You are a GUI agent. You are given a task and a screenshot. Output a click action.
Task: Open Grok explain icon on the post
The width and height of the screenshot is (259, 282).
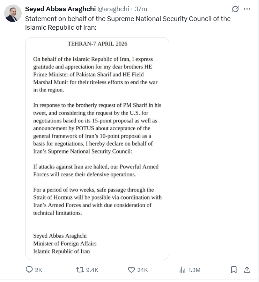pos(235,9)
